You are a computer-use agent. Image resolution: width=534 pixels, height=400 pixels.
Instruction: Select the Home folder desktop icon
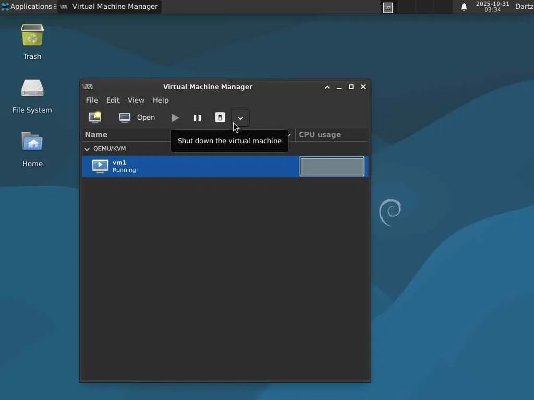click(x=32, y=149)
